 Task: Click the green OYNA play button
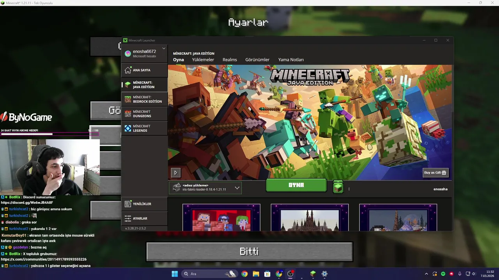(x=296, y=185)
